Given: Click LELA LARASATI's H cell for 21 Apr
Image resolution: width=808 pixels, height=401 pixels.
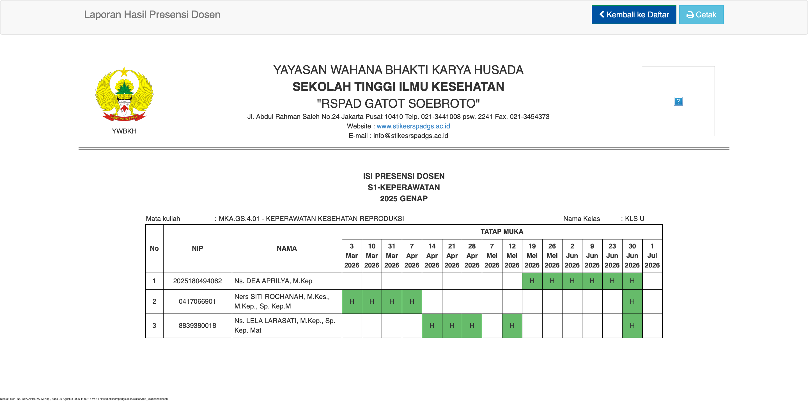Looking at the screenshot, I should point(452,326).
